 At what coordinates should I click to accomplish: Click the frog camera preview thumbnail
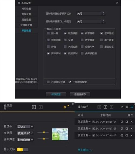pyautogui.click(x=60, y=134)
